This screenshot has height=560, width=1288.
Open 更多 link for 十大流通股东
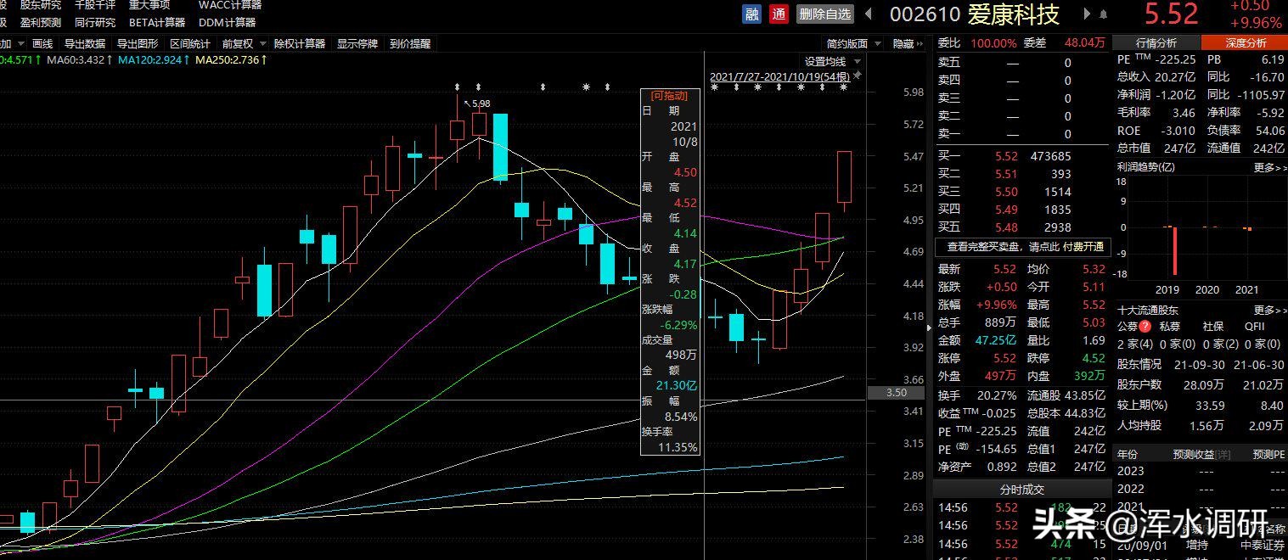[1269, 311]
